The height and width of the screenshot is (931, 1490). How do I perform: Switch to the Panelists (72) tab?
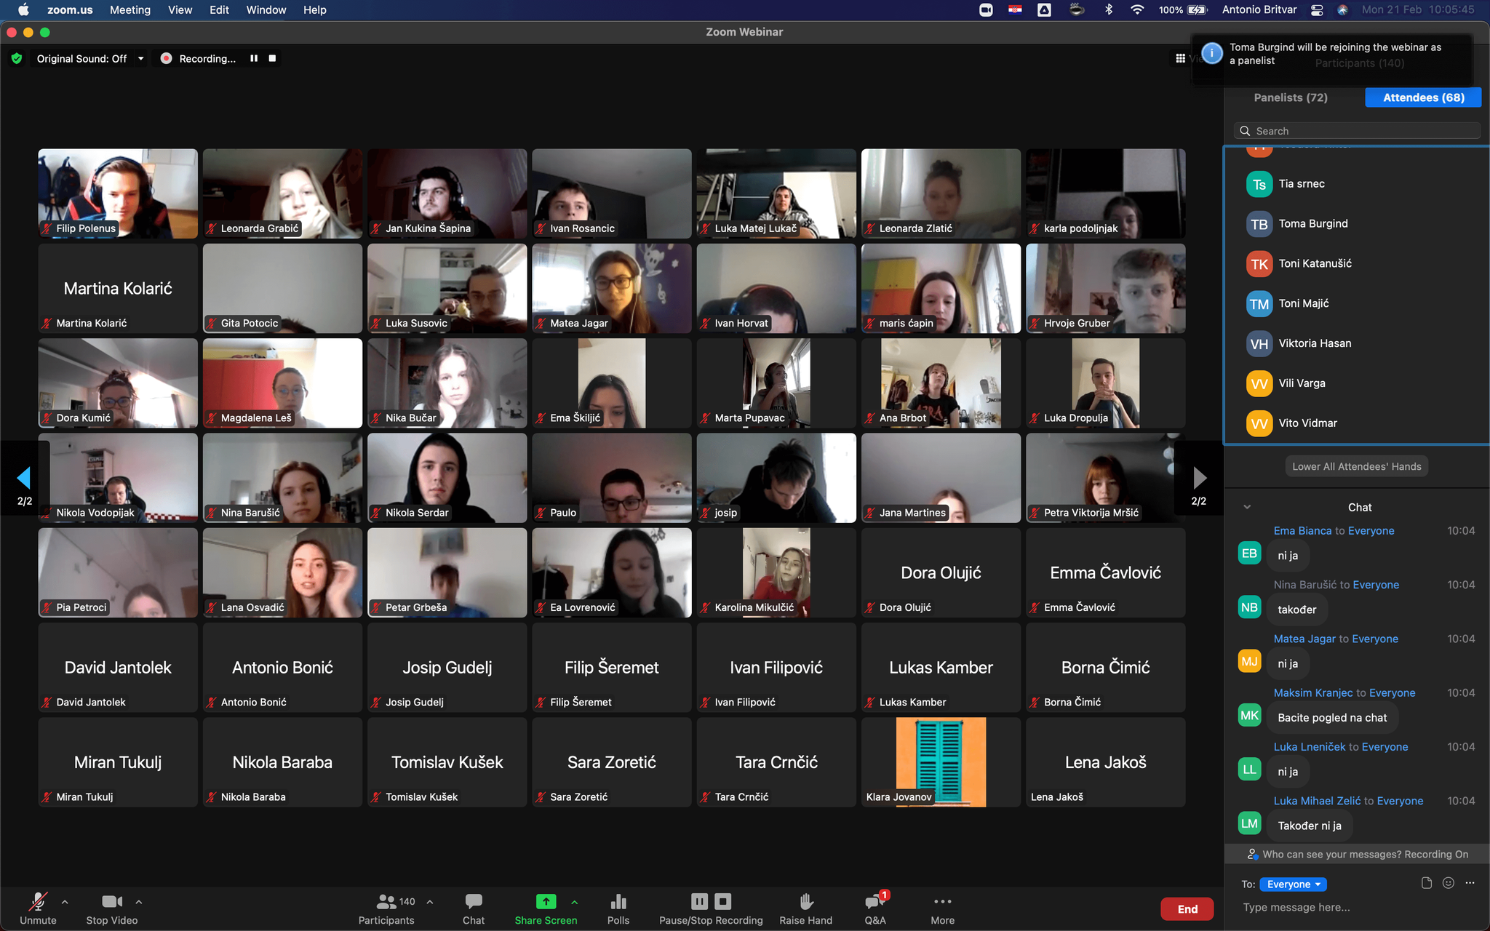coord(1291,97)
